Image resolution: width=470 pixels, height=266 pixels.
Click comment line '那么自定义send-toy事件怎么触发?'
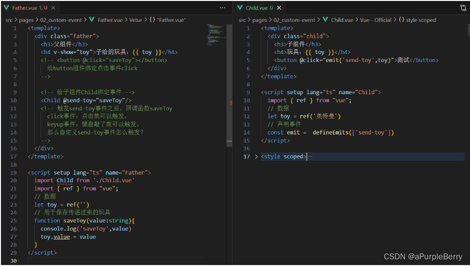coord(96,133)
